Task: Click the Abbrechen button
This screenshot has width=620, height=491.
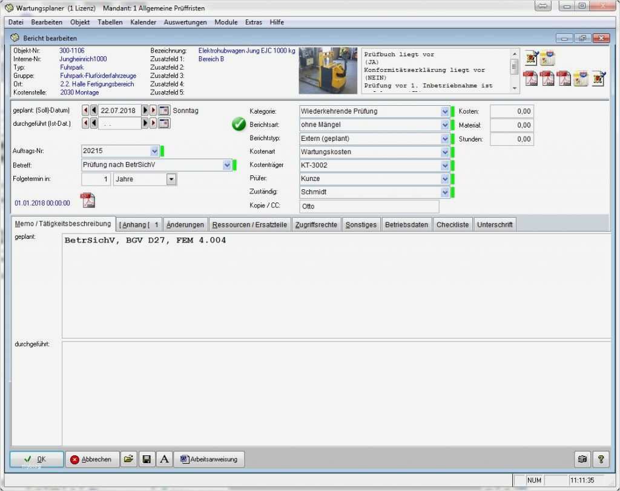Action: pos(92,459)
